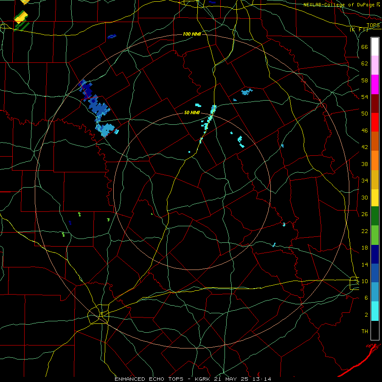Click the legend value '62'
Viewport: 382px width, 382px height.
[365, 64]
